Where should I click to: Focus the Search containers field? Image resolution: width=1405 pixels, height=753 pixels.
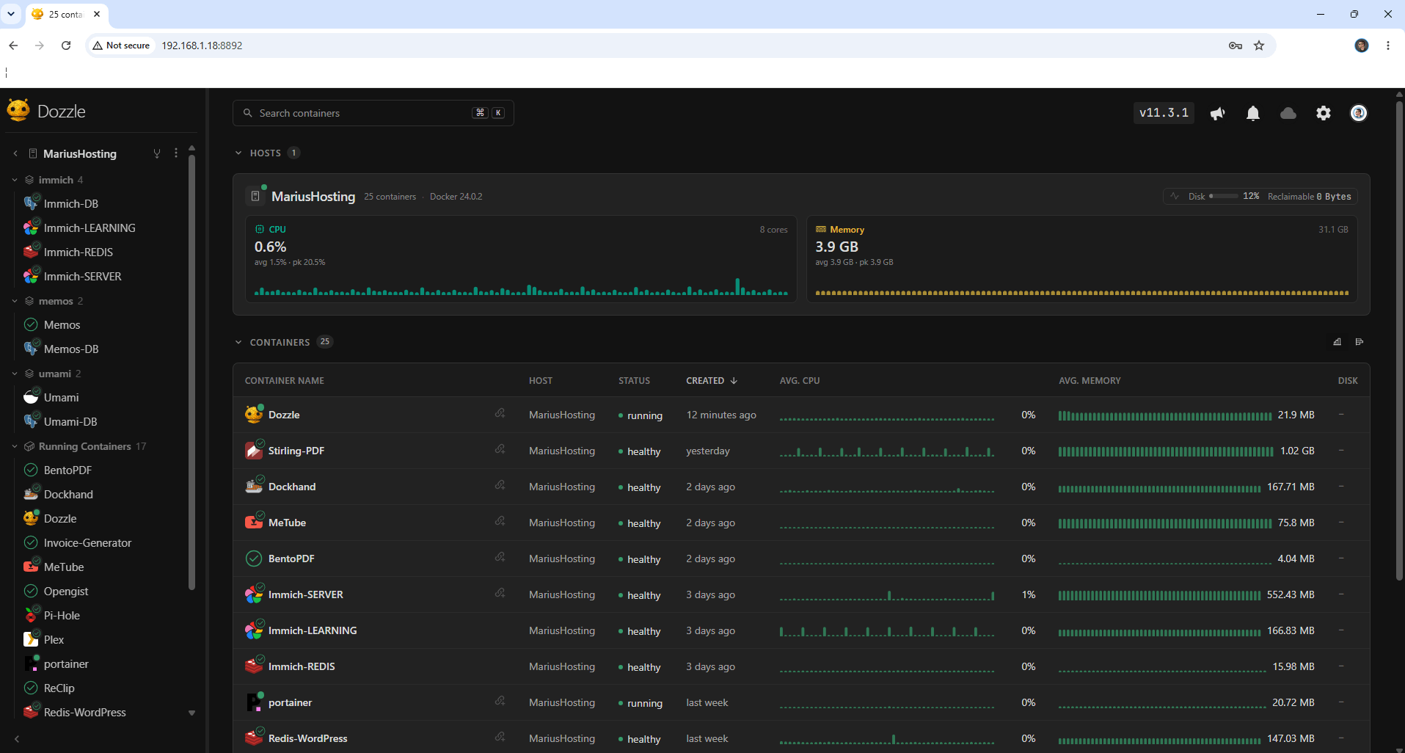373,113
